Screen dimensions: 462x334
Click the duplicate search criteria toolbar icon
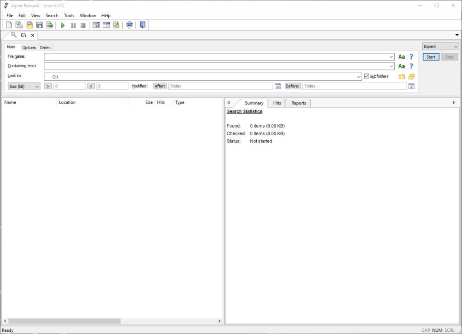[19, 25]
